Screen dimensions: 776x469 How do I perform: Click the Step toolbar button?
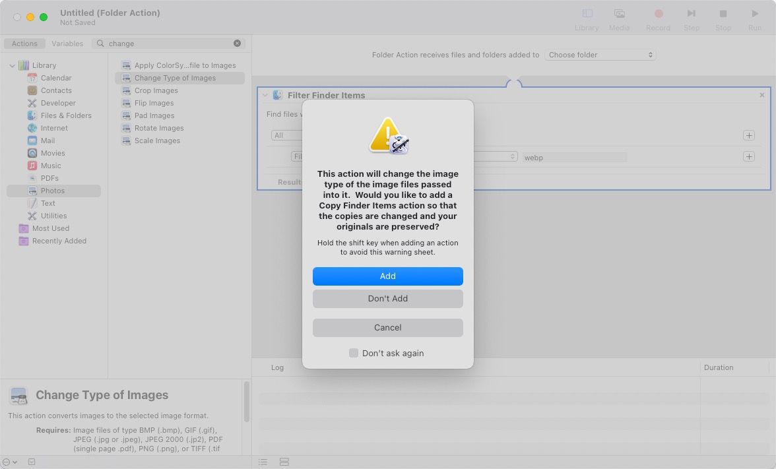pyautogui.click(x=692, y=18)
